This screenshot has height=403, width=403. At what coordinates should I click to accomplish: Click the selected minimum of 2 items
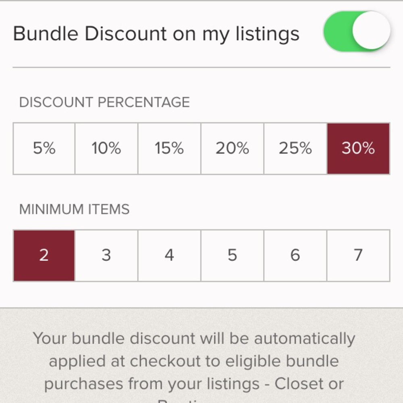tap(44, 255)
